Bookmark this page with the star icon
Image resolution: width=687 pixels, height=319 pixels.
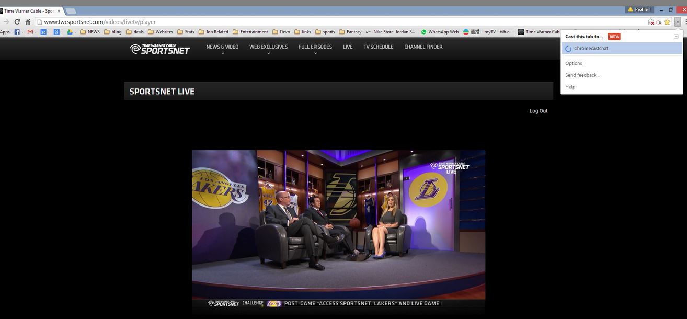tap(667, 22)
